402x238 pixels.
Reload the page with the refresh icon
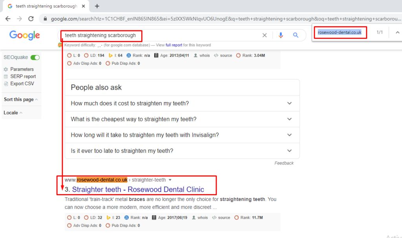click(x=31, y=18)
